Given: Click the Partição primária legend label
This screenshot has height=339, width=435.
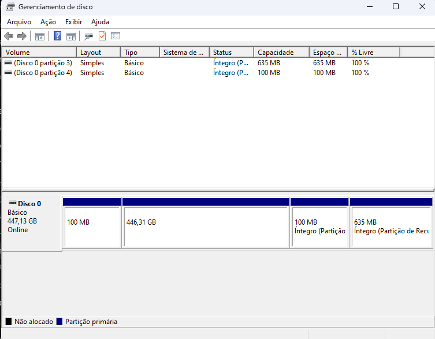Looking at the screenshot, I should click(x=91, y=322).
